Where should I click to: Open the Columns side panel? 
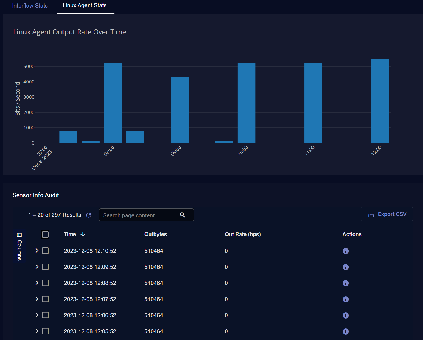point(19,246)
